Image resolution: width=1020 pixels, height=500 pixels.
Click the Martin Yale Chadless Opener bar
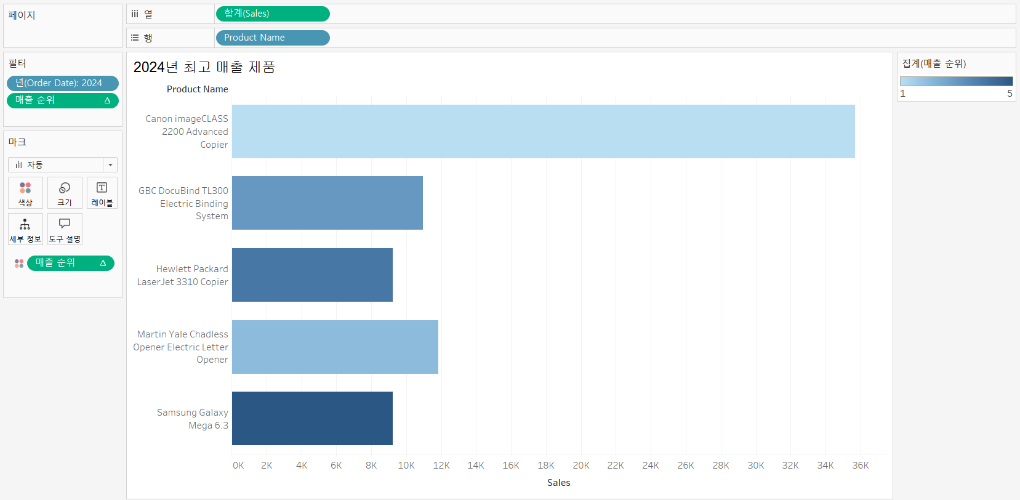pyautogui.click(x=335, y=347)
